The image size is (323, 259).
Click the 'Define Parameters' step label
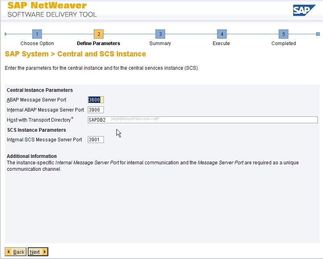click(98, 44)
